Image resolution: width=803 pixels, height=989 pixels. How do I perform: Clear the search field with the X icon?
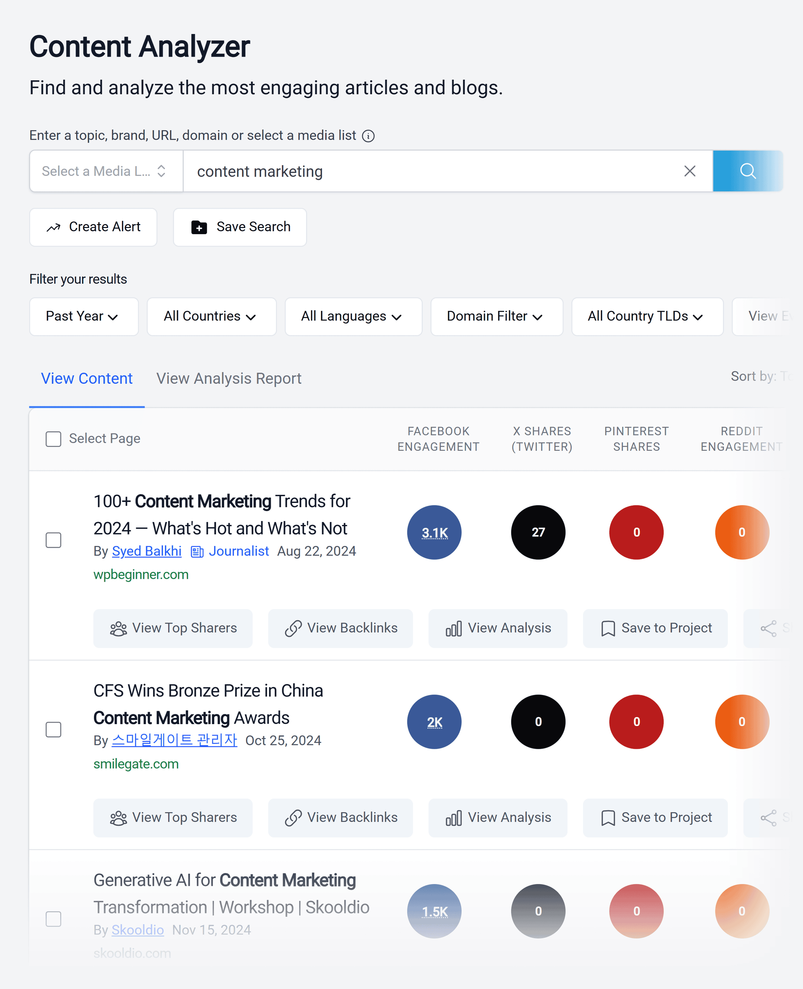coord(690,171)
